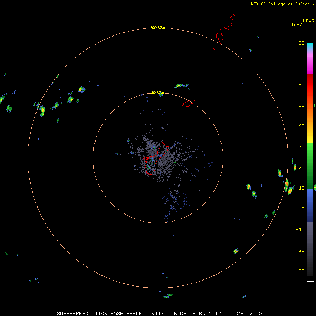This screenshot has width=316, height=316.
Task: Click the positive 20 value on the dBZ scale
Action: click(302, 167)
